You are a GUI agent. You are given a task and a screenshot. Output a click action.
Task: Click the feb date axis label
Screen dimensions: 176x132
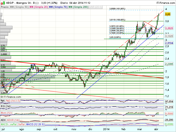pos(123,129)
